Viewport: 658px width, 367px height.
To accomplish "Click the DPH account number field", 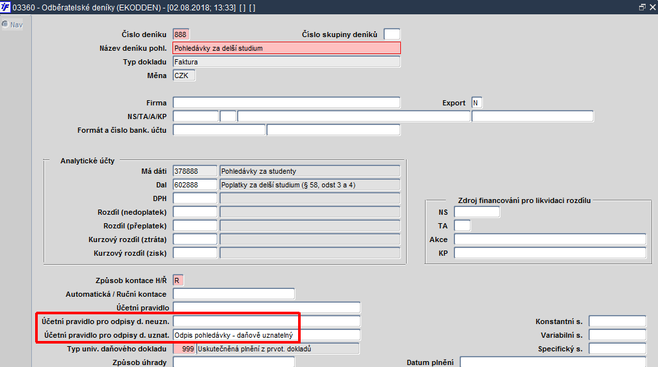I will point(195,198).
